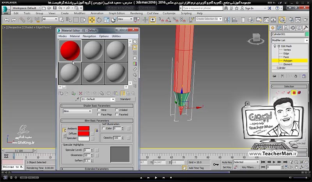Click the red Ambient color swatch
Screen dimensions: 312x182
point(83,129)
